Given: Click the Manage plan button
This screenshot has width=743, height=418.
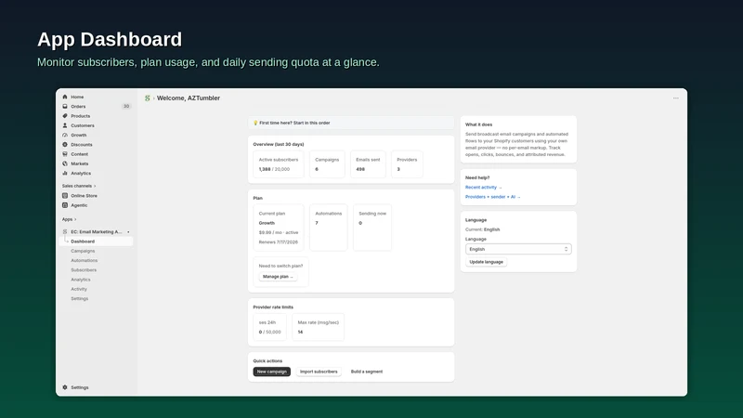Looking at the screenshot, I should click(x=278, y=277).
